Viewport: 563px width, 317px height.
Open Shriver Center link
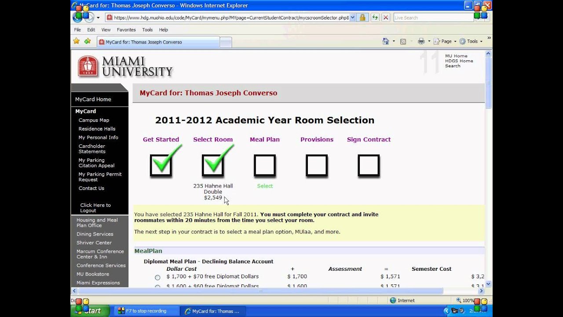[94, 243]
